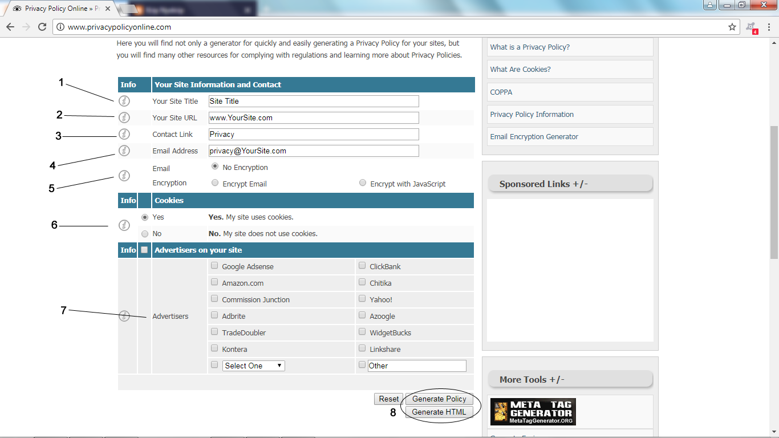779x438 pixels.
Task: Open the Chrome three-dot menu
Action: 769,27
